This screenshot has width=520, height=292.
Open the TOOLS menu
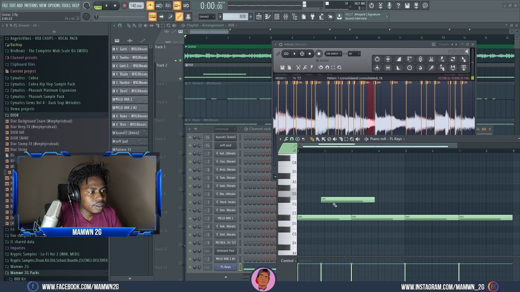(x=66, y=5)
